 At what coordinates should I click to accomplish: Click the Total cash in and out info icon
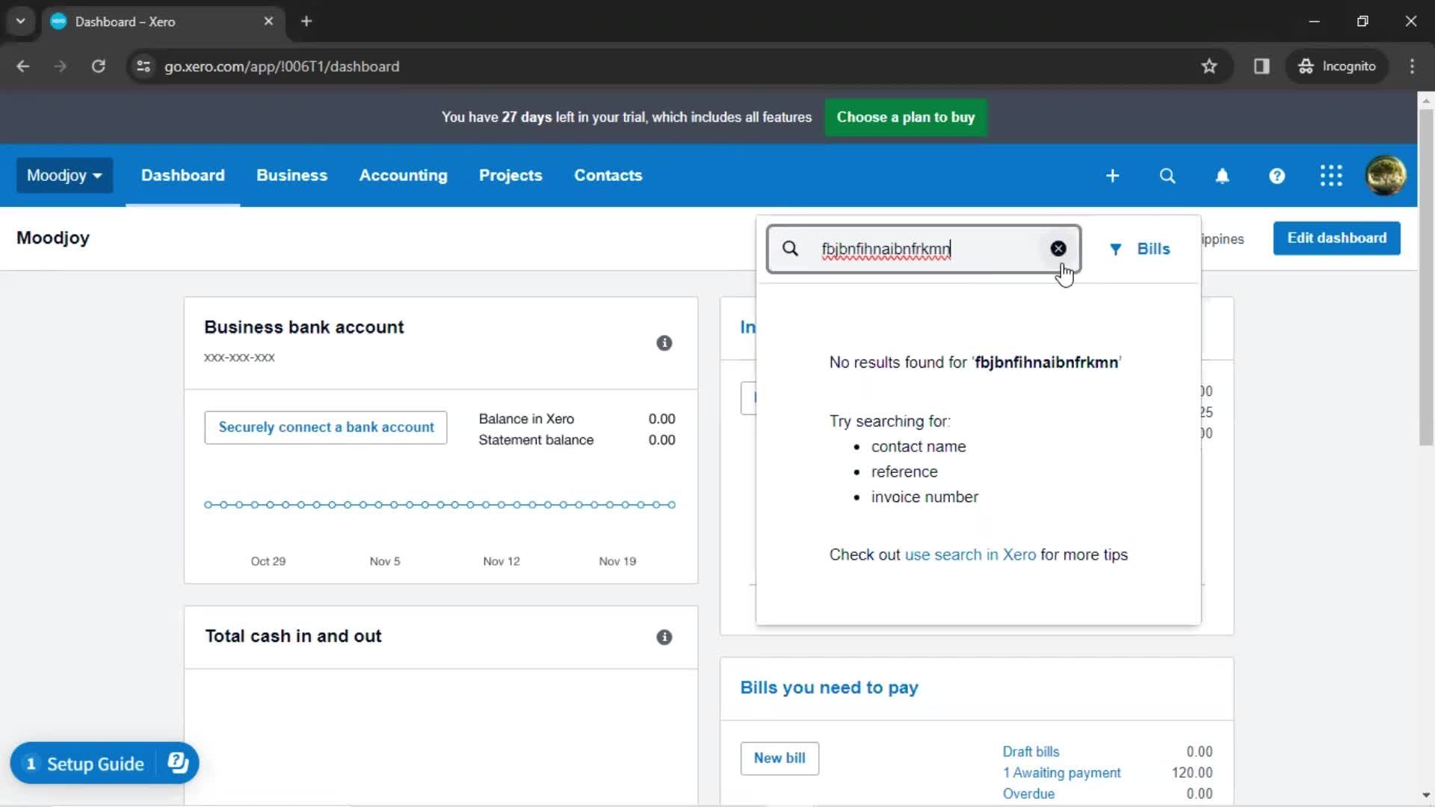coord(664,637)
